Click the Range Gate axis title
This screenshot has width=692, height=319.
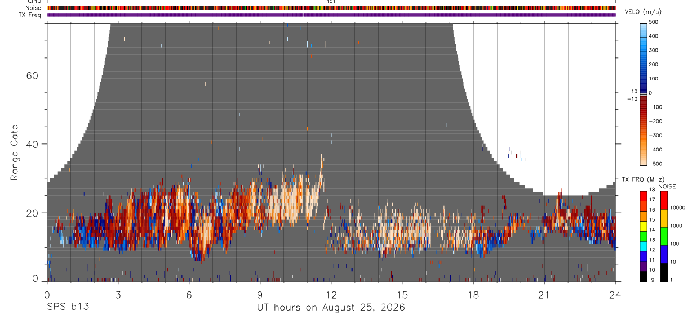pos(15,152)
